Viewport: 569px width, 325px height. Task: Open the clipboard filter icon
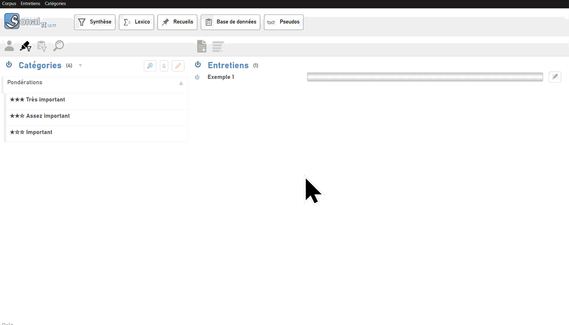point(42,46)
